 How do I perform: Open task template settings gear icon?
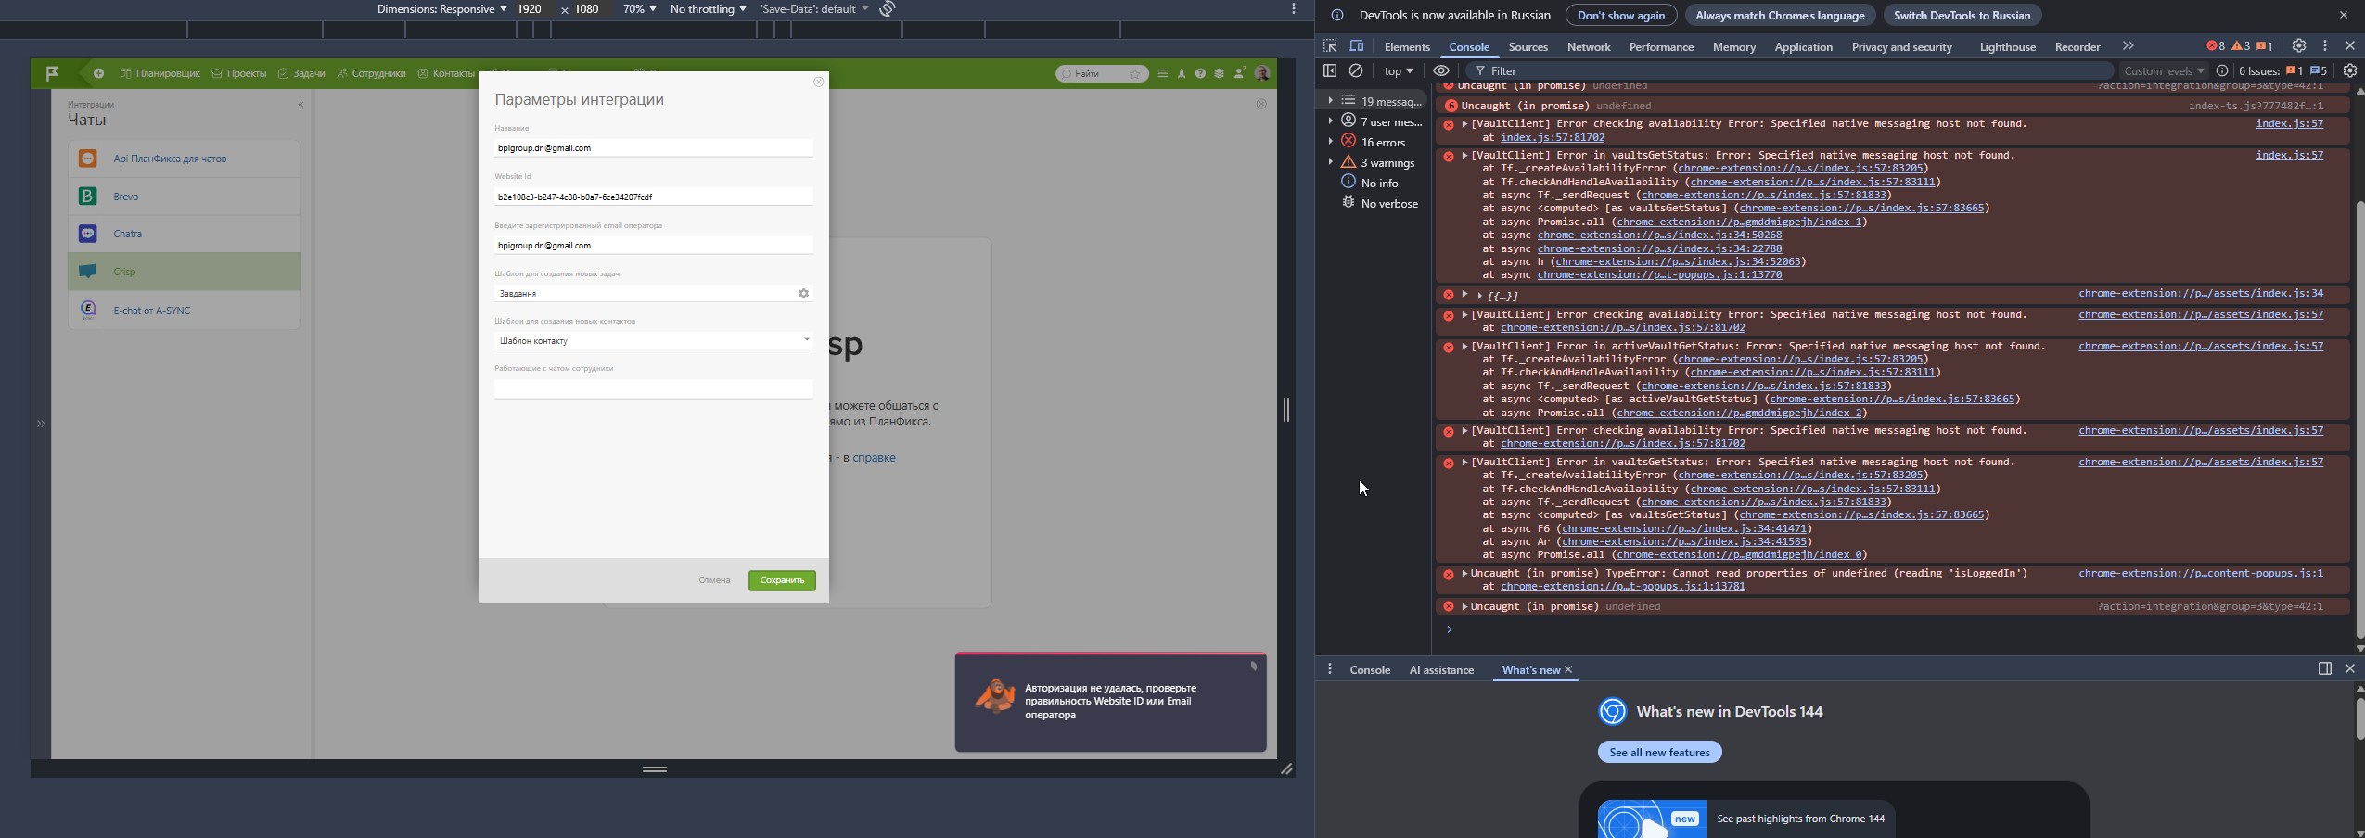click(x=803, y=293)
